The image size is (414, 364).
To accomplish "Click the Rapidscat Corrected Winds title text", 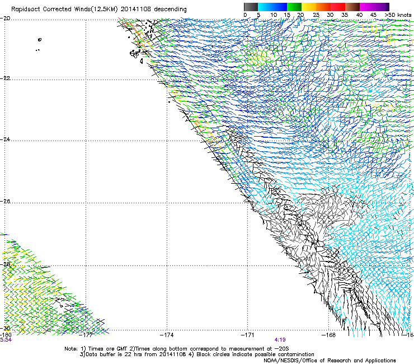I will 99,9.
